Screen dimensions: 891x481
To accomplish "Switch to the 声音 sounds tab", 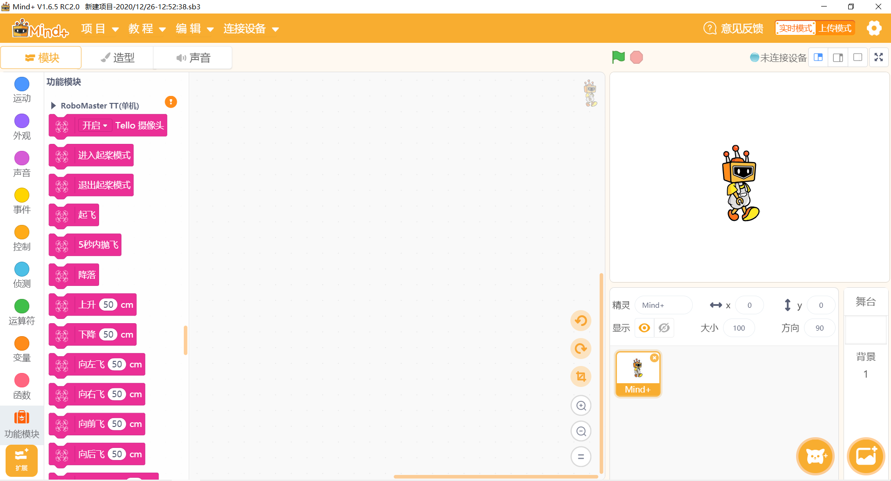I will point(193,58).
